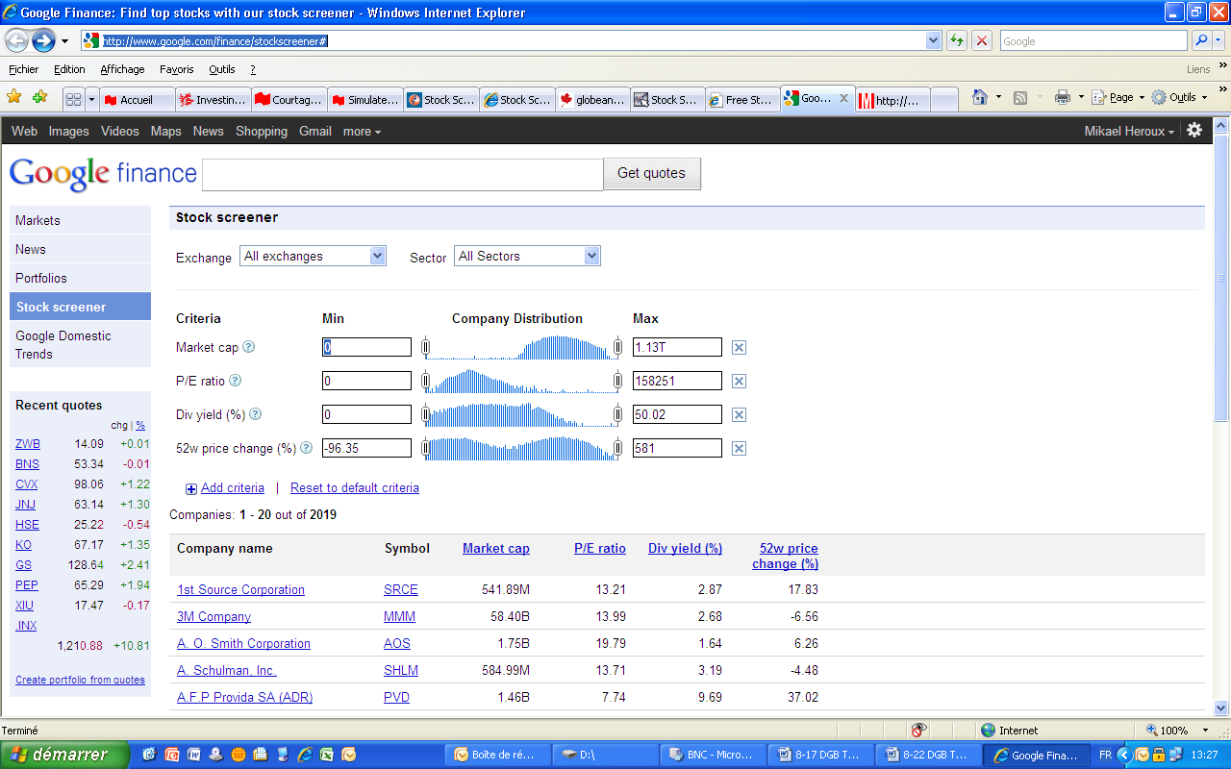Click the Print icon in command bar

(x=1062, y=97)
